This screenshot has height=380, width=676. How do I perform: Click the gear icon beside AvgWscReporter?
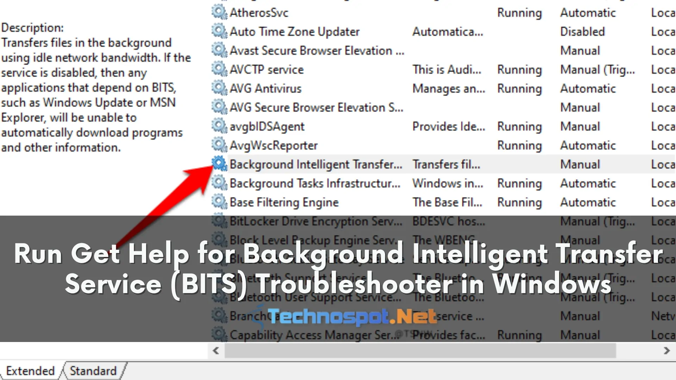tap(219, 145)
